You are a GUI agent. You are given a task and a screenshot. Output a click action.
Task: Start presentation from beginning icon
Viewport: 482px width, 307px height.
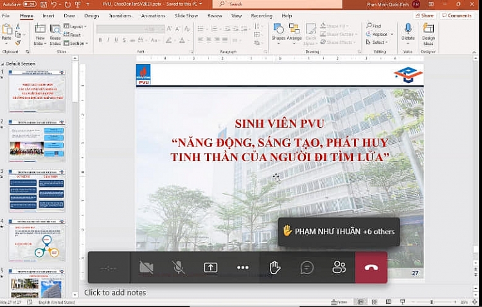(x=78, y=4)
